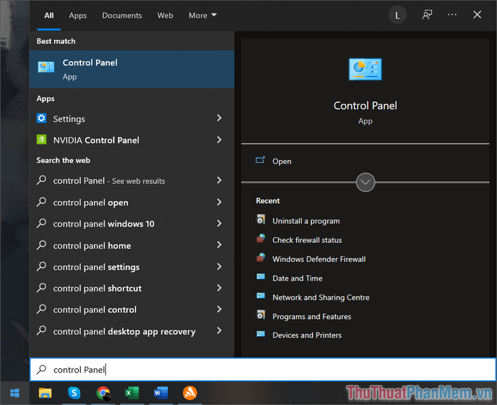497x405 pixels.
Task: Open recent item Devices and Printers
Action: [307, 335]
